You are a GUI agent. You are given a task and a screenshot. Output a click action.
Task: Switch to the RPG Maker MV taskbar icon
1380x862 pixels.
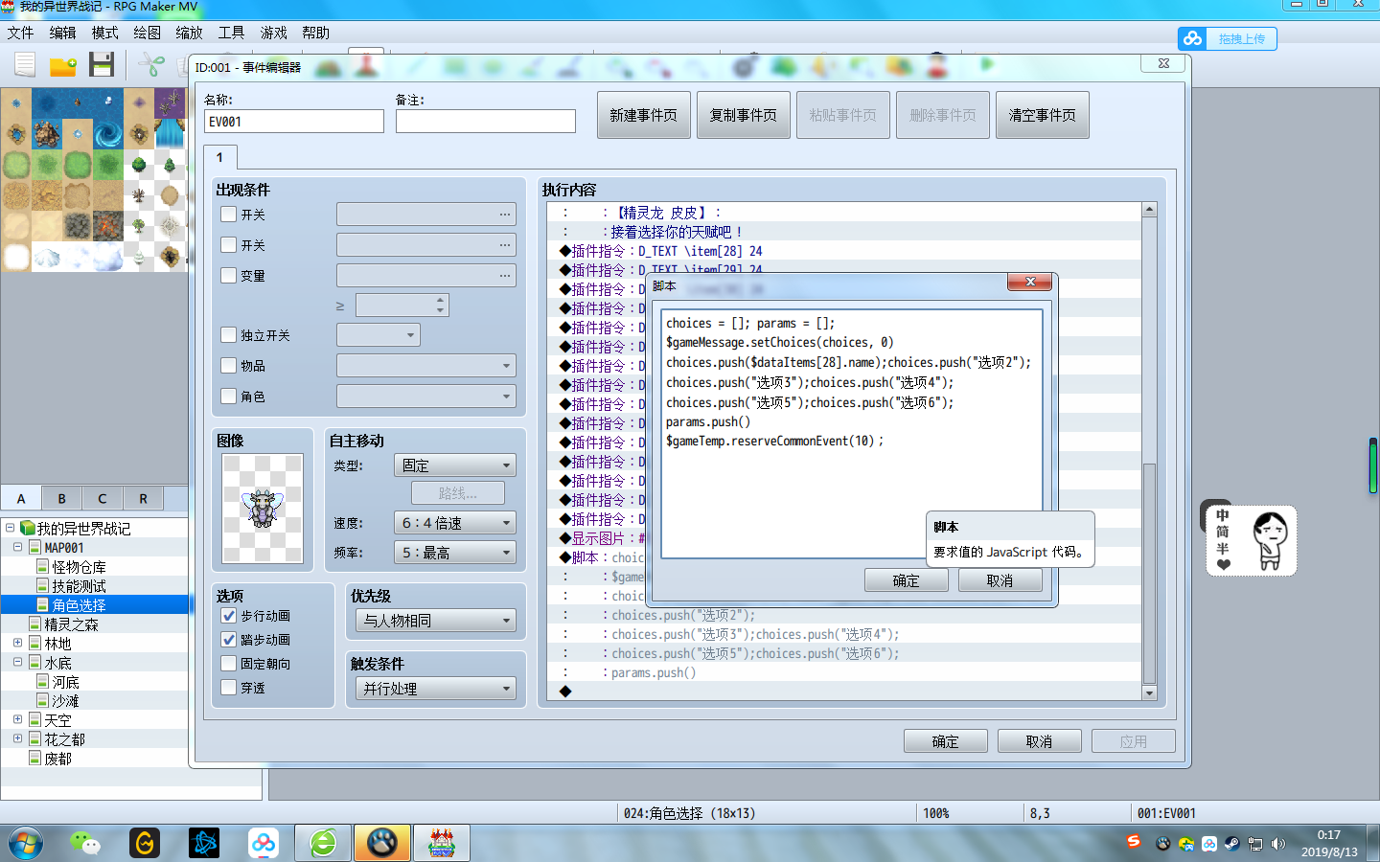442,843
